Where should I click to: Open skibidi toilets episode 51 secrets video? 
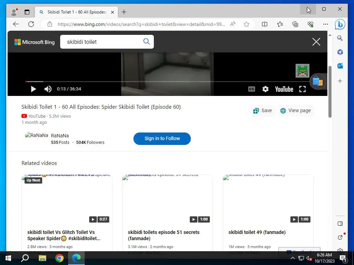tap(164, 235)
